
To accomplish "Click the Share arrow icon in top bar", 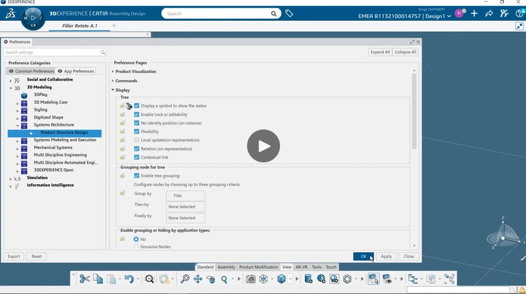I will (x=489, y=13).
